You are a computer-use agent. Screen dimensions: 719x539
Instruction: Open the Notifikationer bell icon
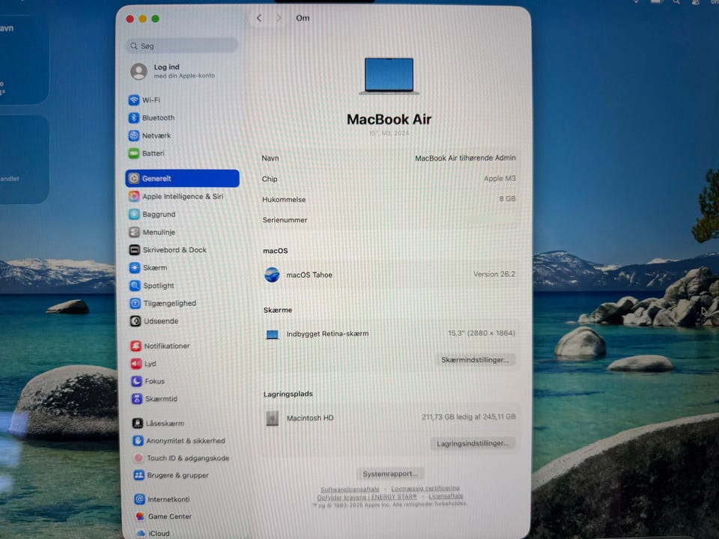136,346
